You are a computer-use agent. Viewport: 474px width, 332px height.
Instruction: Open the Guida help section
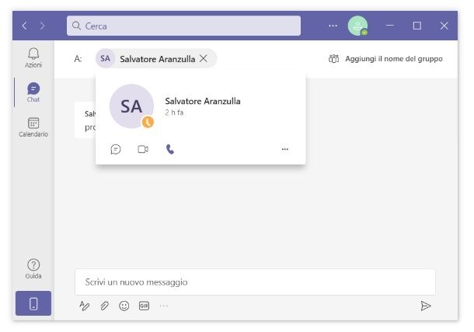[33, 269]
